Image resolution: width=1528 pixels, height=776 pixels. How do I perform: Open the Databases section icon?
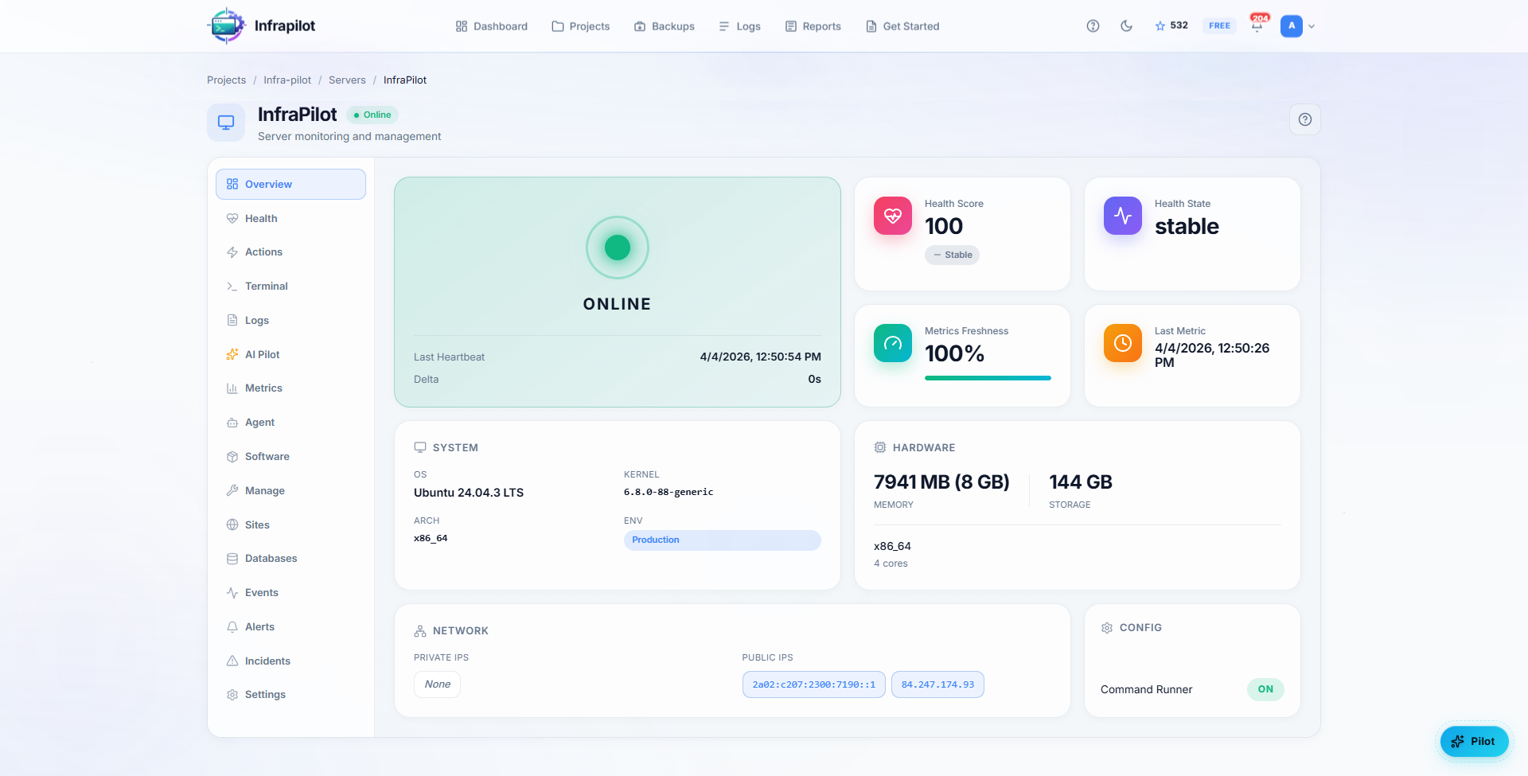point(232,558)
